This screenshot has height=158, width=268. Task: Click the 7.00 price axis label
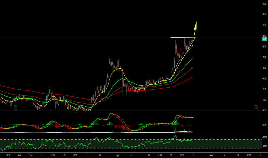[x=265, y=15]
